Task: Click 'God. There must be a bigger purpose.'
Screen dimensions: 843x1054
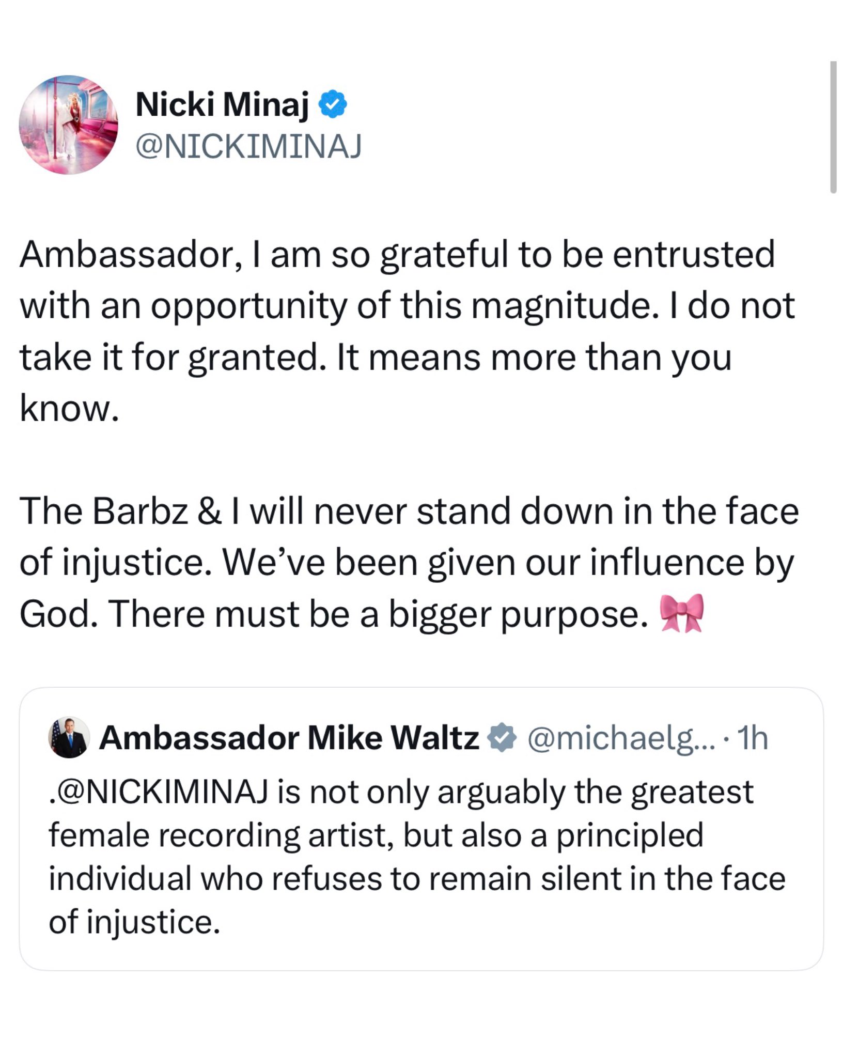Action: [334, 614]
